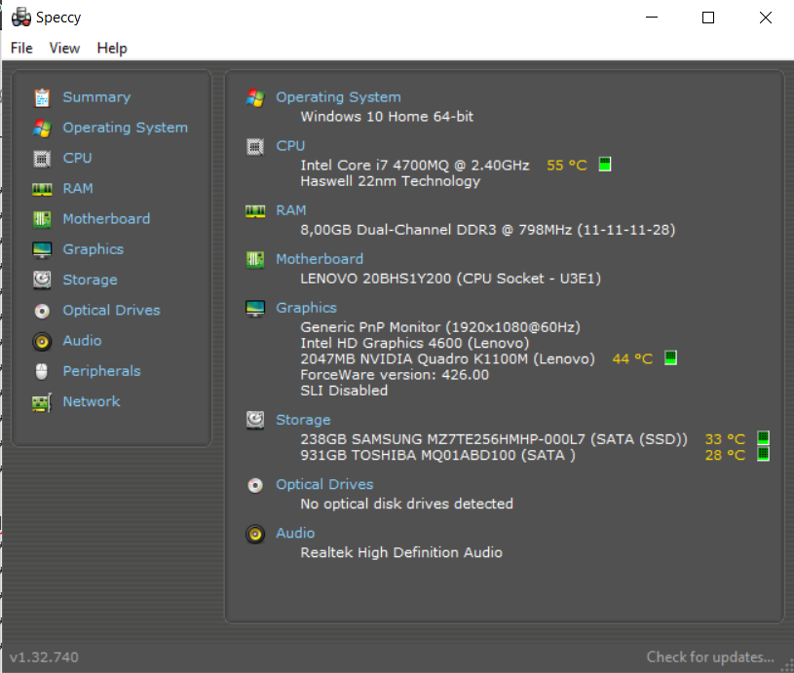The height and width of the screenshot is (673, 794).
Task: Click the Optical Drives disc icon in sidebar
Action: coord(42,311)
